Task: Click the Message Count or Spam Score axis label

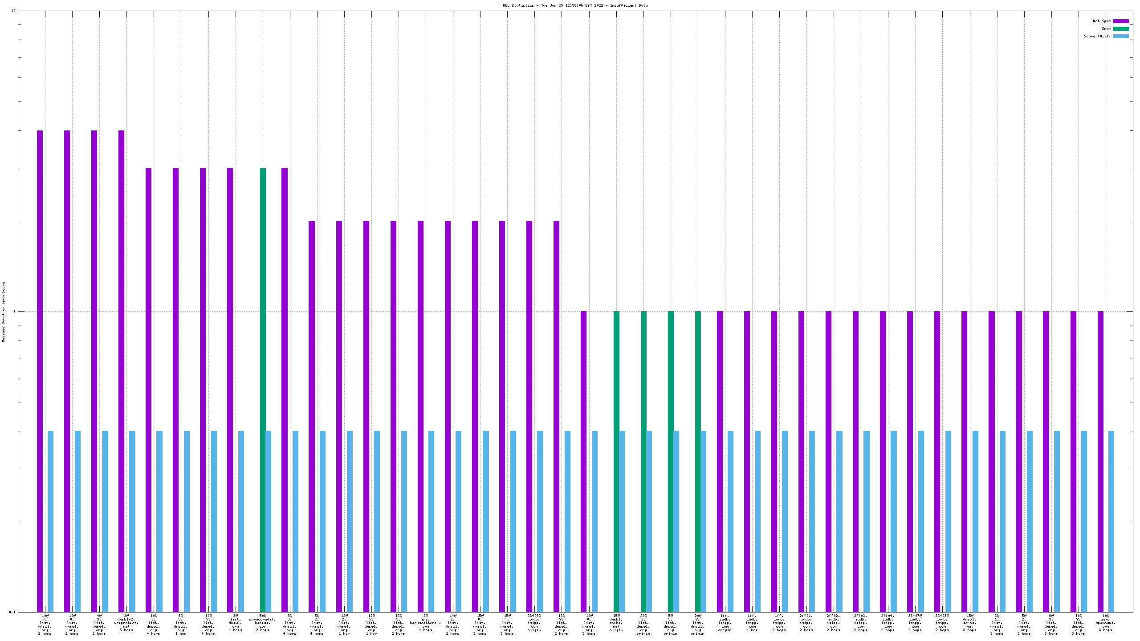Action: pyautogui.click(x=4, y=312)
